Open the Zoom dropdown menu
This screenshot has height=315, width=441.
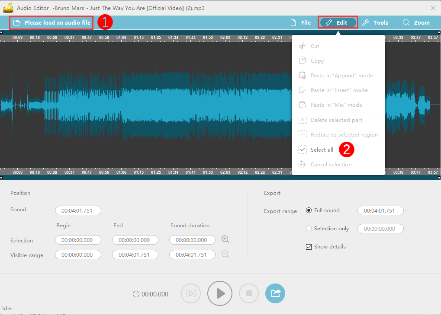pyautogui.click(x=416, y=22)
